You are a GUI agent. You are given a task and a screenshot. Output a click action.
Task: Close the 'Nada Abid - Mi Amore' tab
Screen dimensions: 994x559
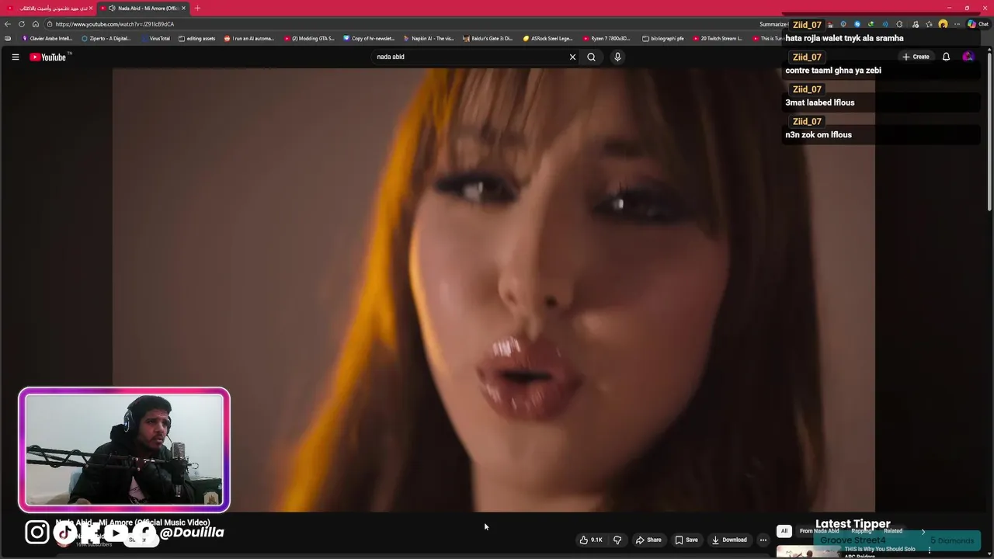(x=183, y=8)
